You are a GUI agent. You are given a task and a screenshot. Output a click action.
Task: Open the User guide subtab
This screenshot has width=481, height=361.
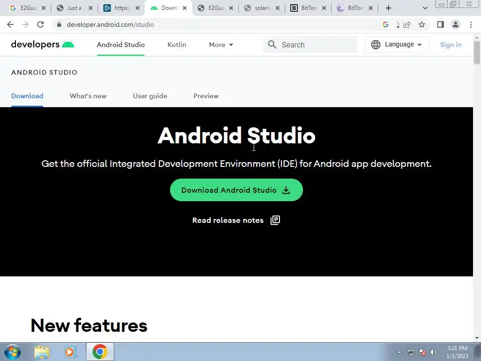point(150,96)
